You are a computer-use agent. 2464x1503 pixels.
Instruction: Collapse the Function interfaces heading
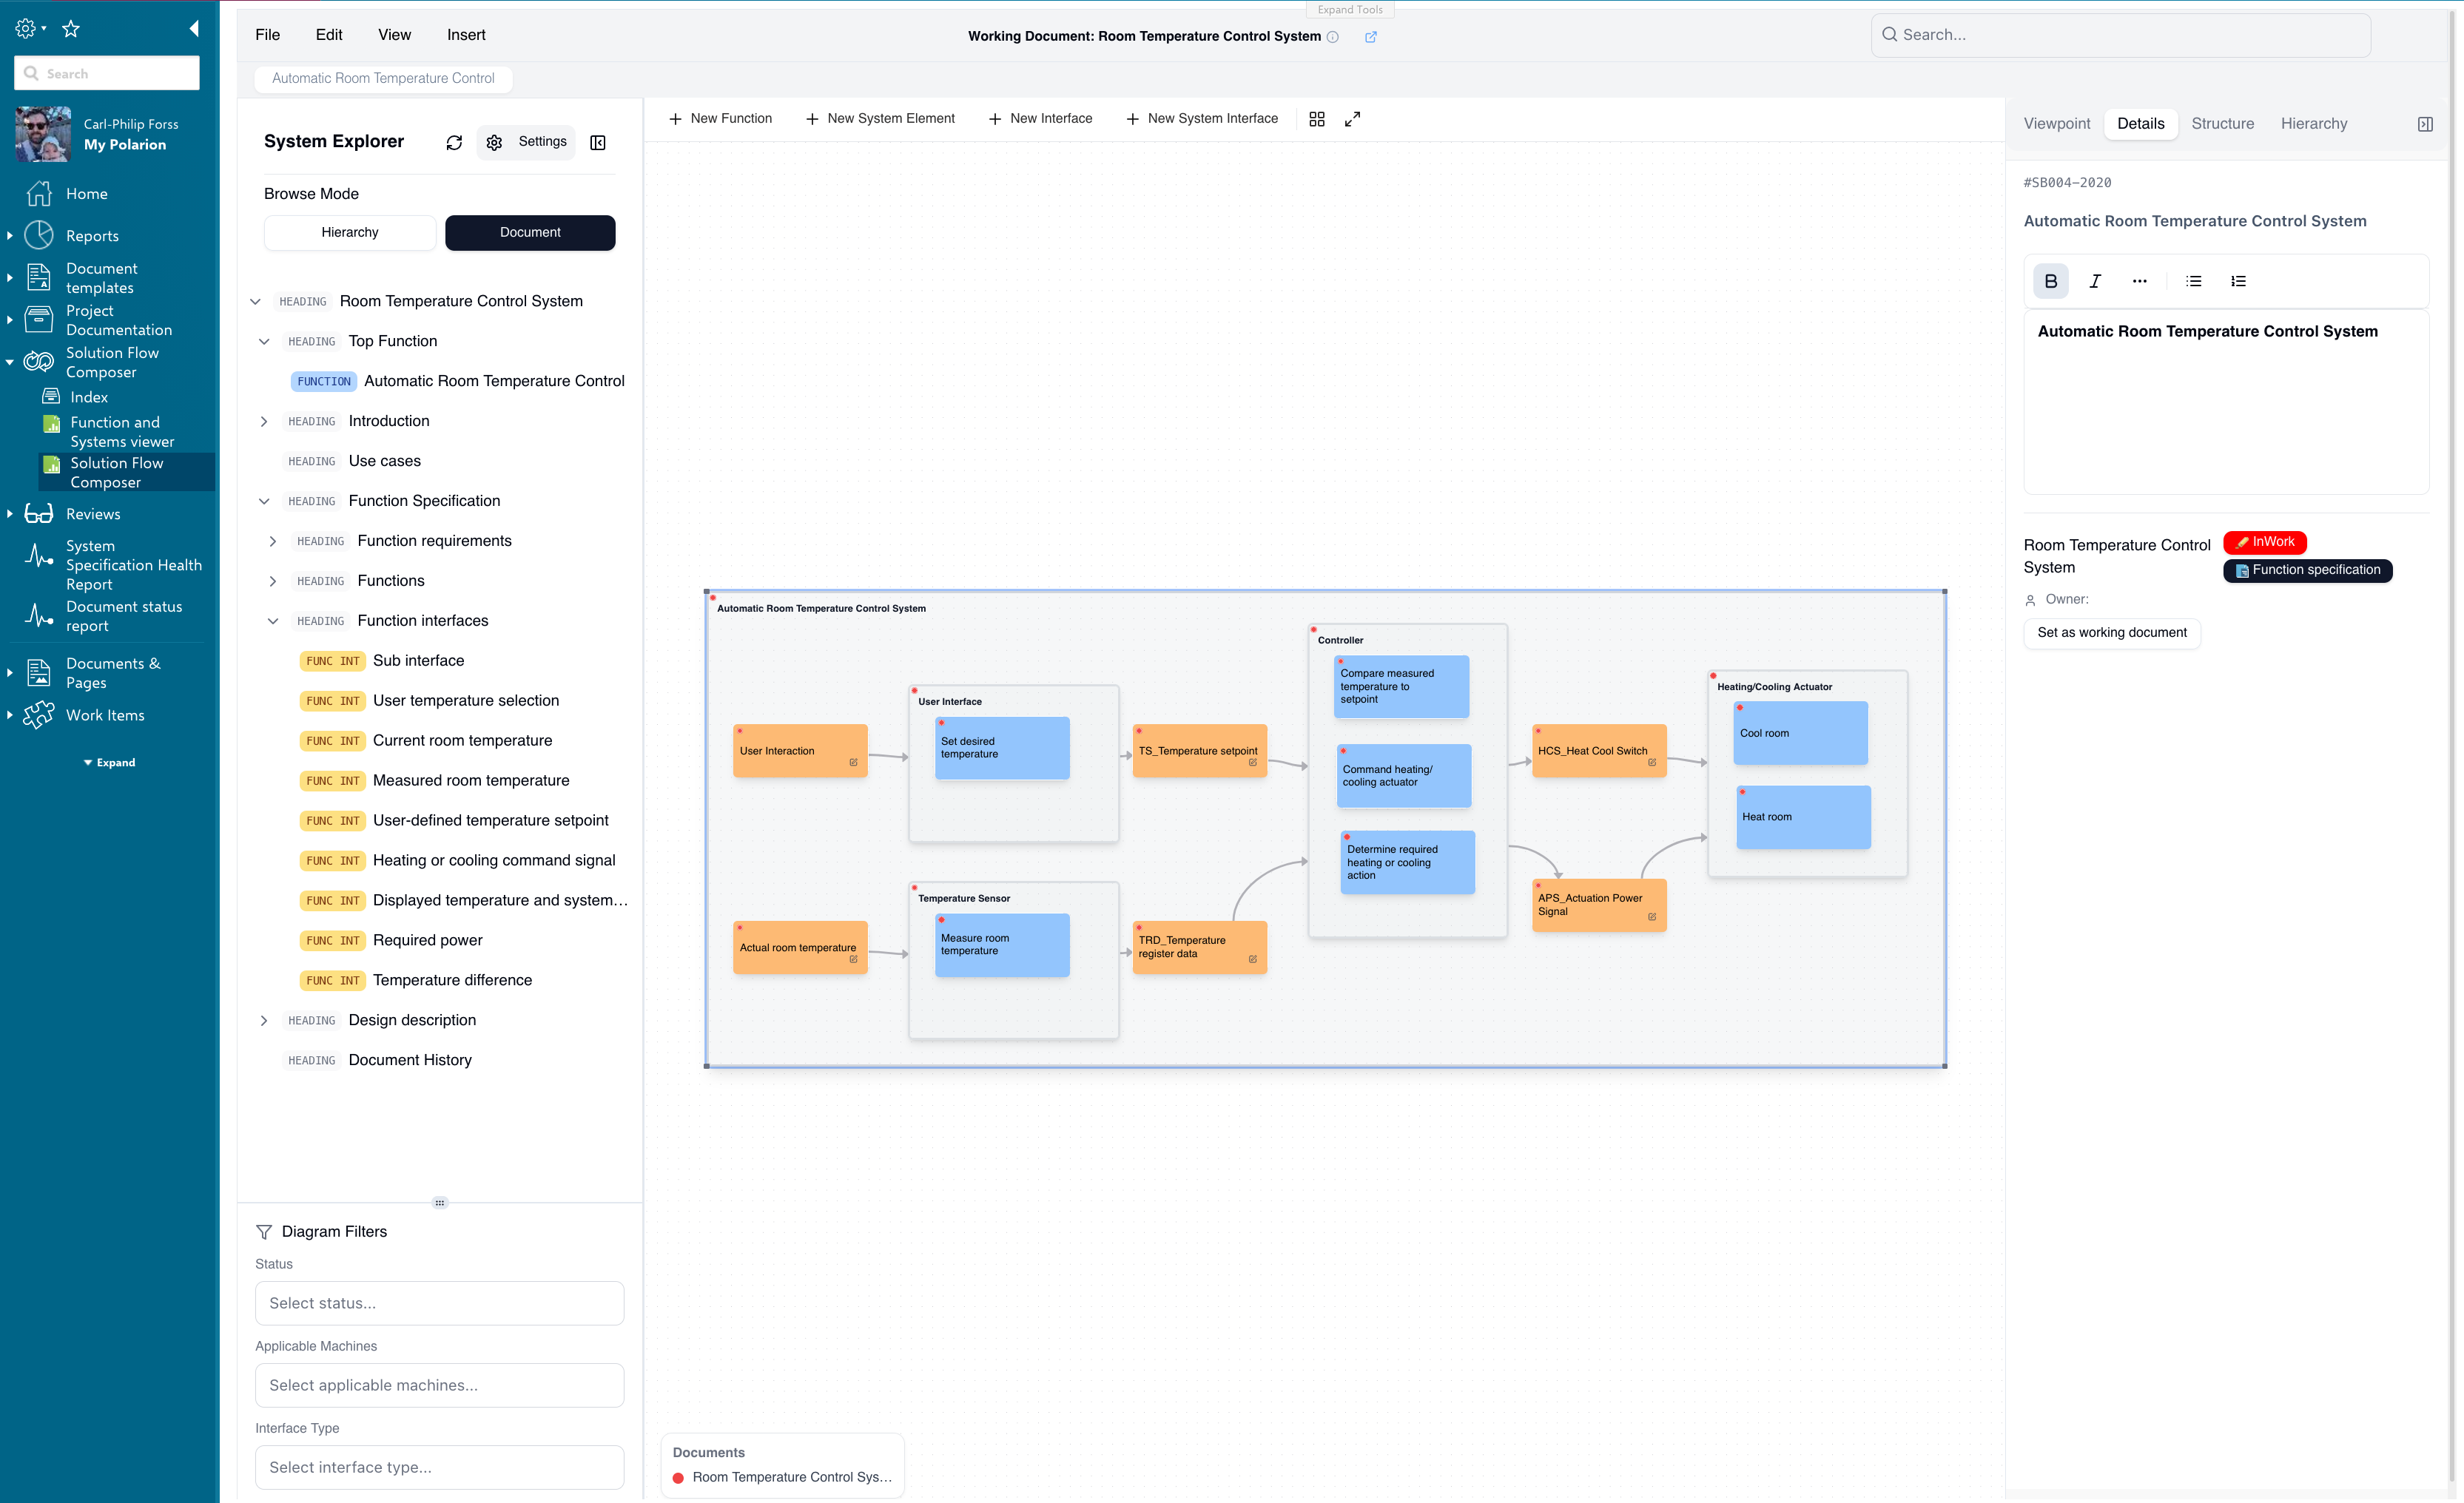point(273,621)
